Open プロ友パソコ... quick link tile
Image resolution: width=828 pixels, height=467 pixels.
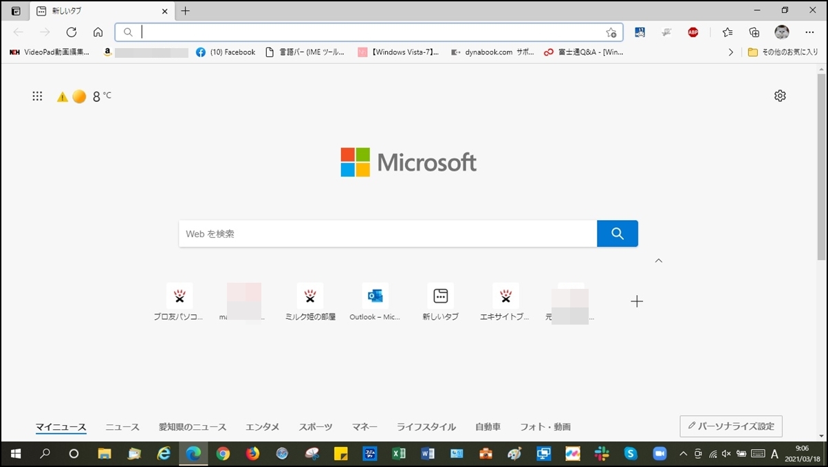tap(179, 303)
